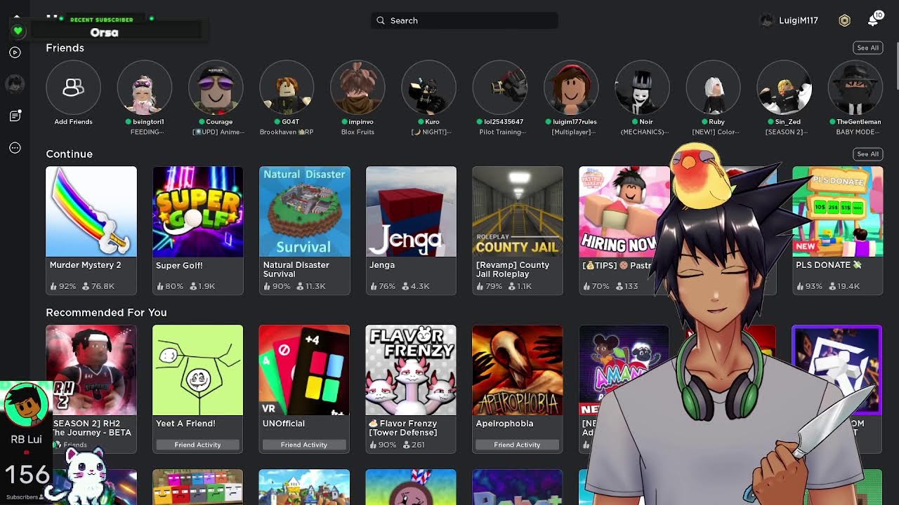Click Friend Activity under UNOfficial
The height and width of the screenshot is (505, 899).
(x=304, y=445)
